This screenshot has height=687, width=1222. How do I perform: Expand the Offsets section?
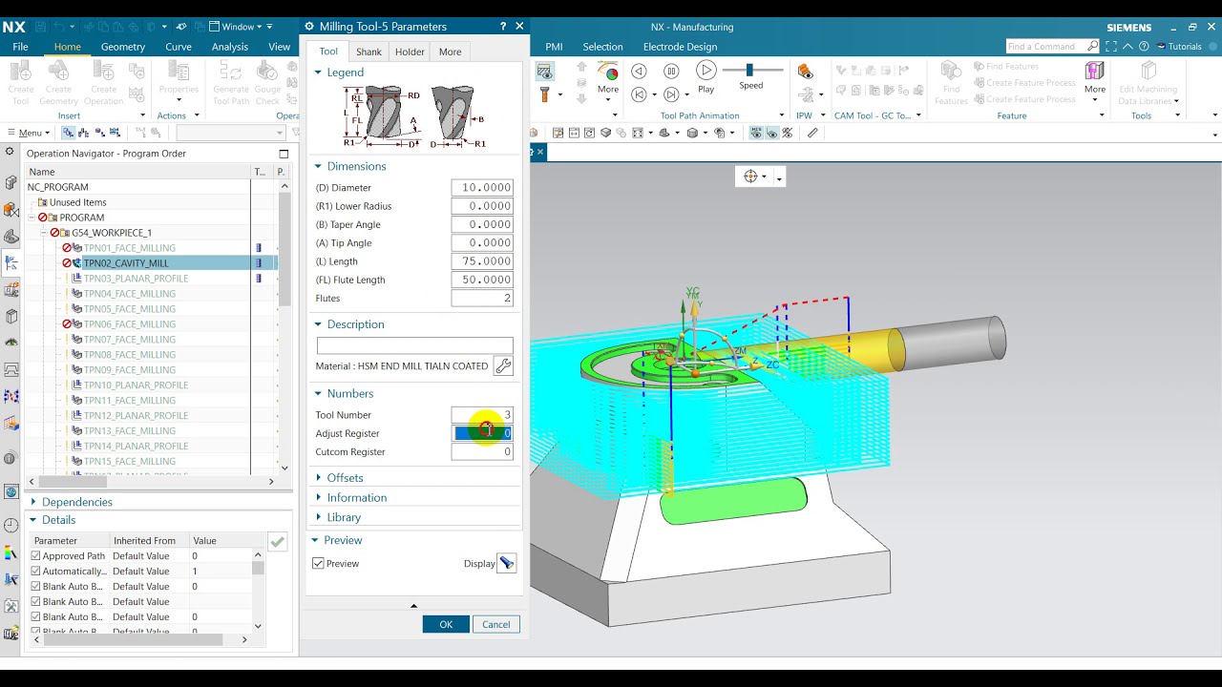pos(319,478)
